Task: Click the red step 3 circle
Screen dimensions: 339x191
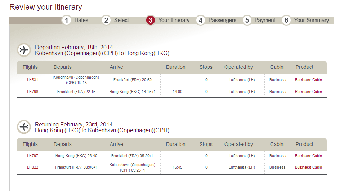Action: click(x=151, y=20)
